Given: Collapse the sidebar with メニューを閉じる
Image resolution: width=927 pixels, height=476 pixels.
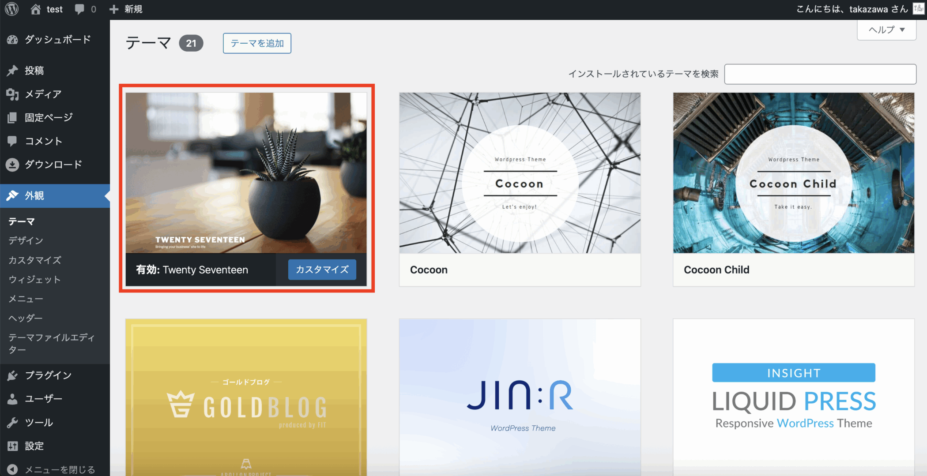Looking at the screenshot, I should [59, 469].
